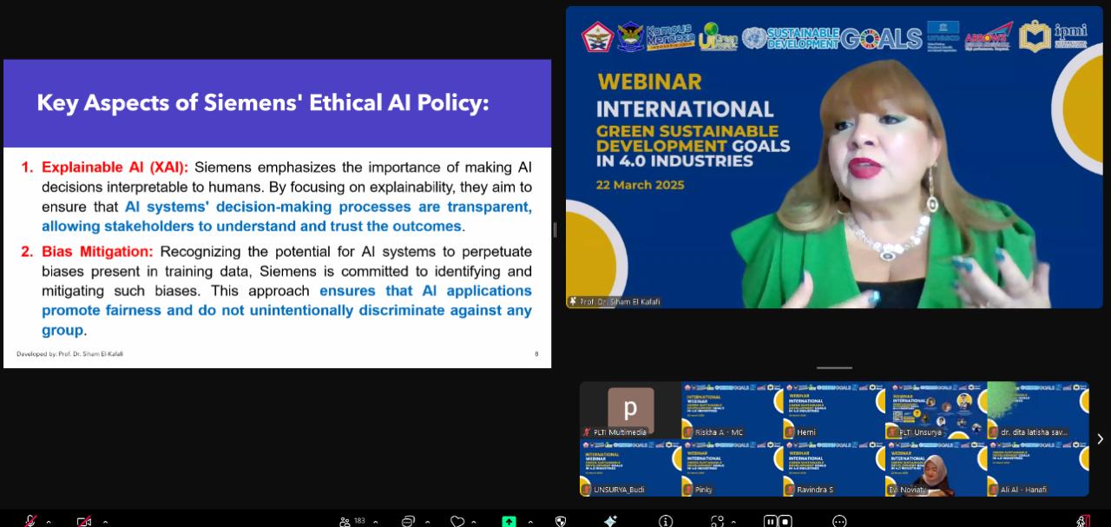Send a heart reaction
The height and width of the screenshot is (527, 1111).
[x=457, y=521]
